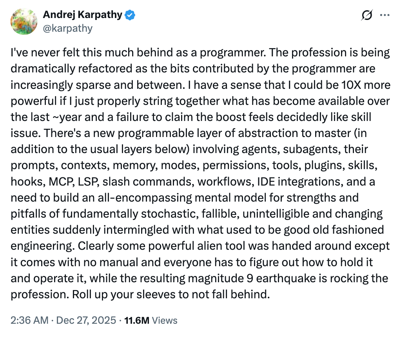The height and width of the screenshot is (339, 401).
Task: Click the blue verified badge
Action: 130,15
